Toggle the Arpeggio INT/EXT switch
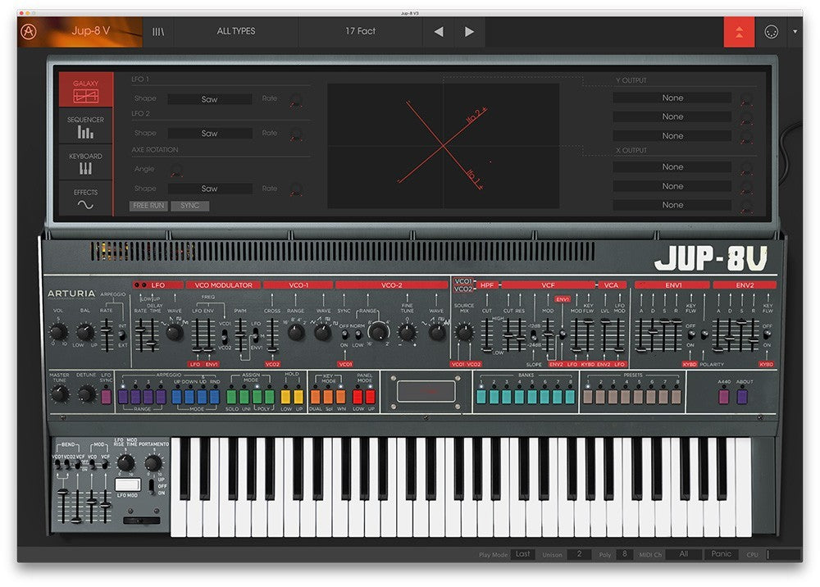The height and width of the screenshot is (587, 820). [122, 335]
